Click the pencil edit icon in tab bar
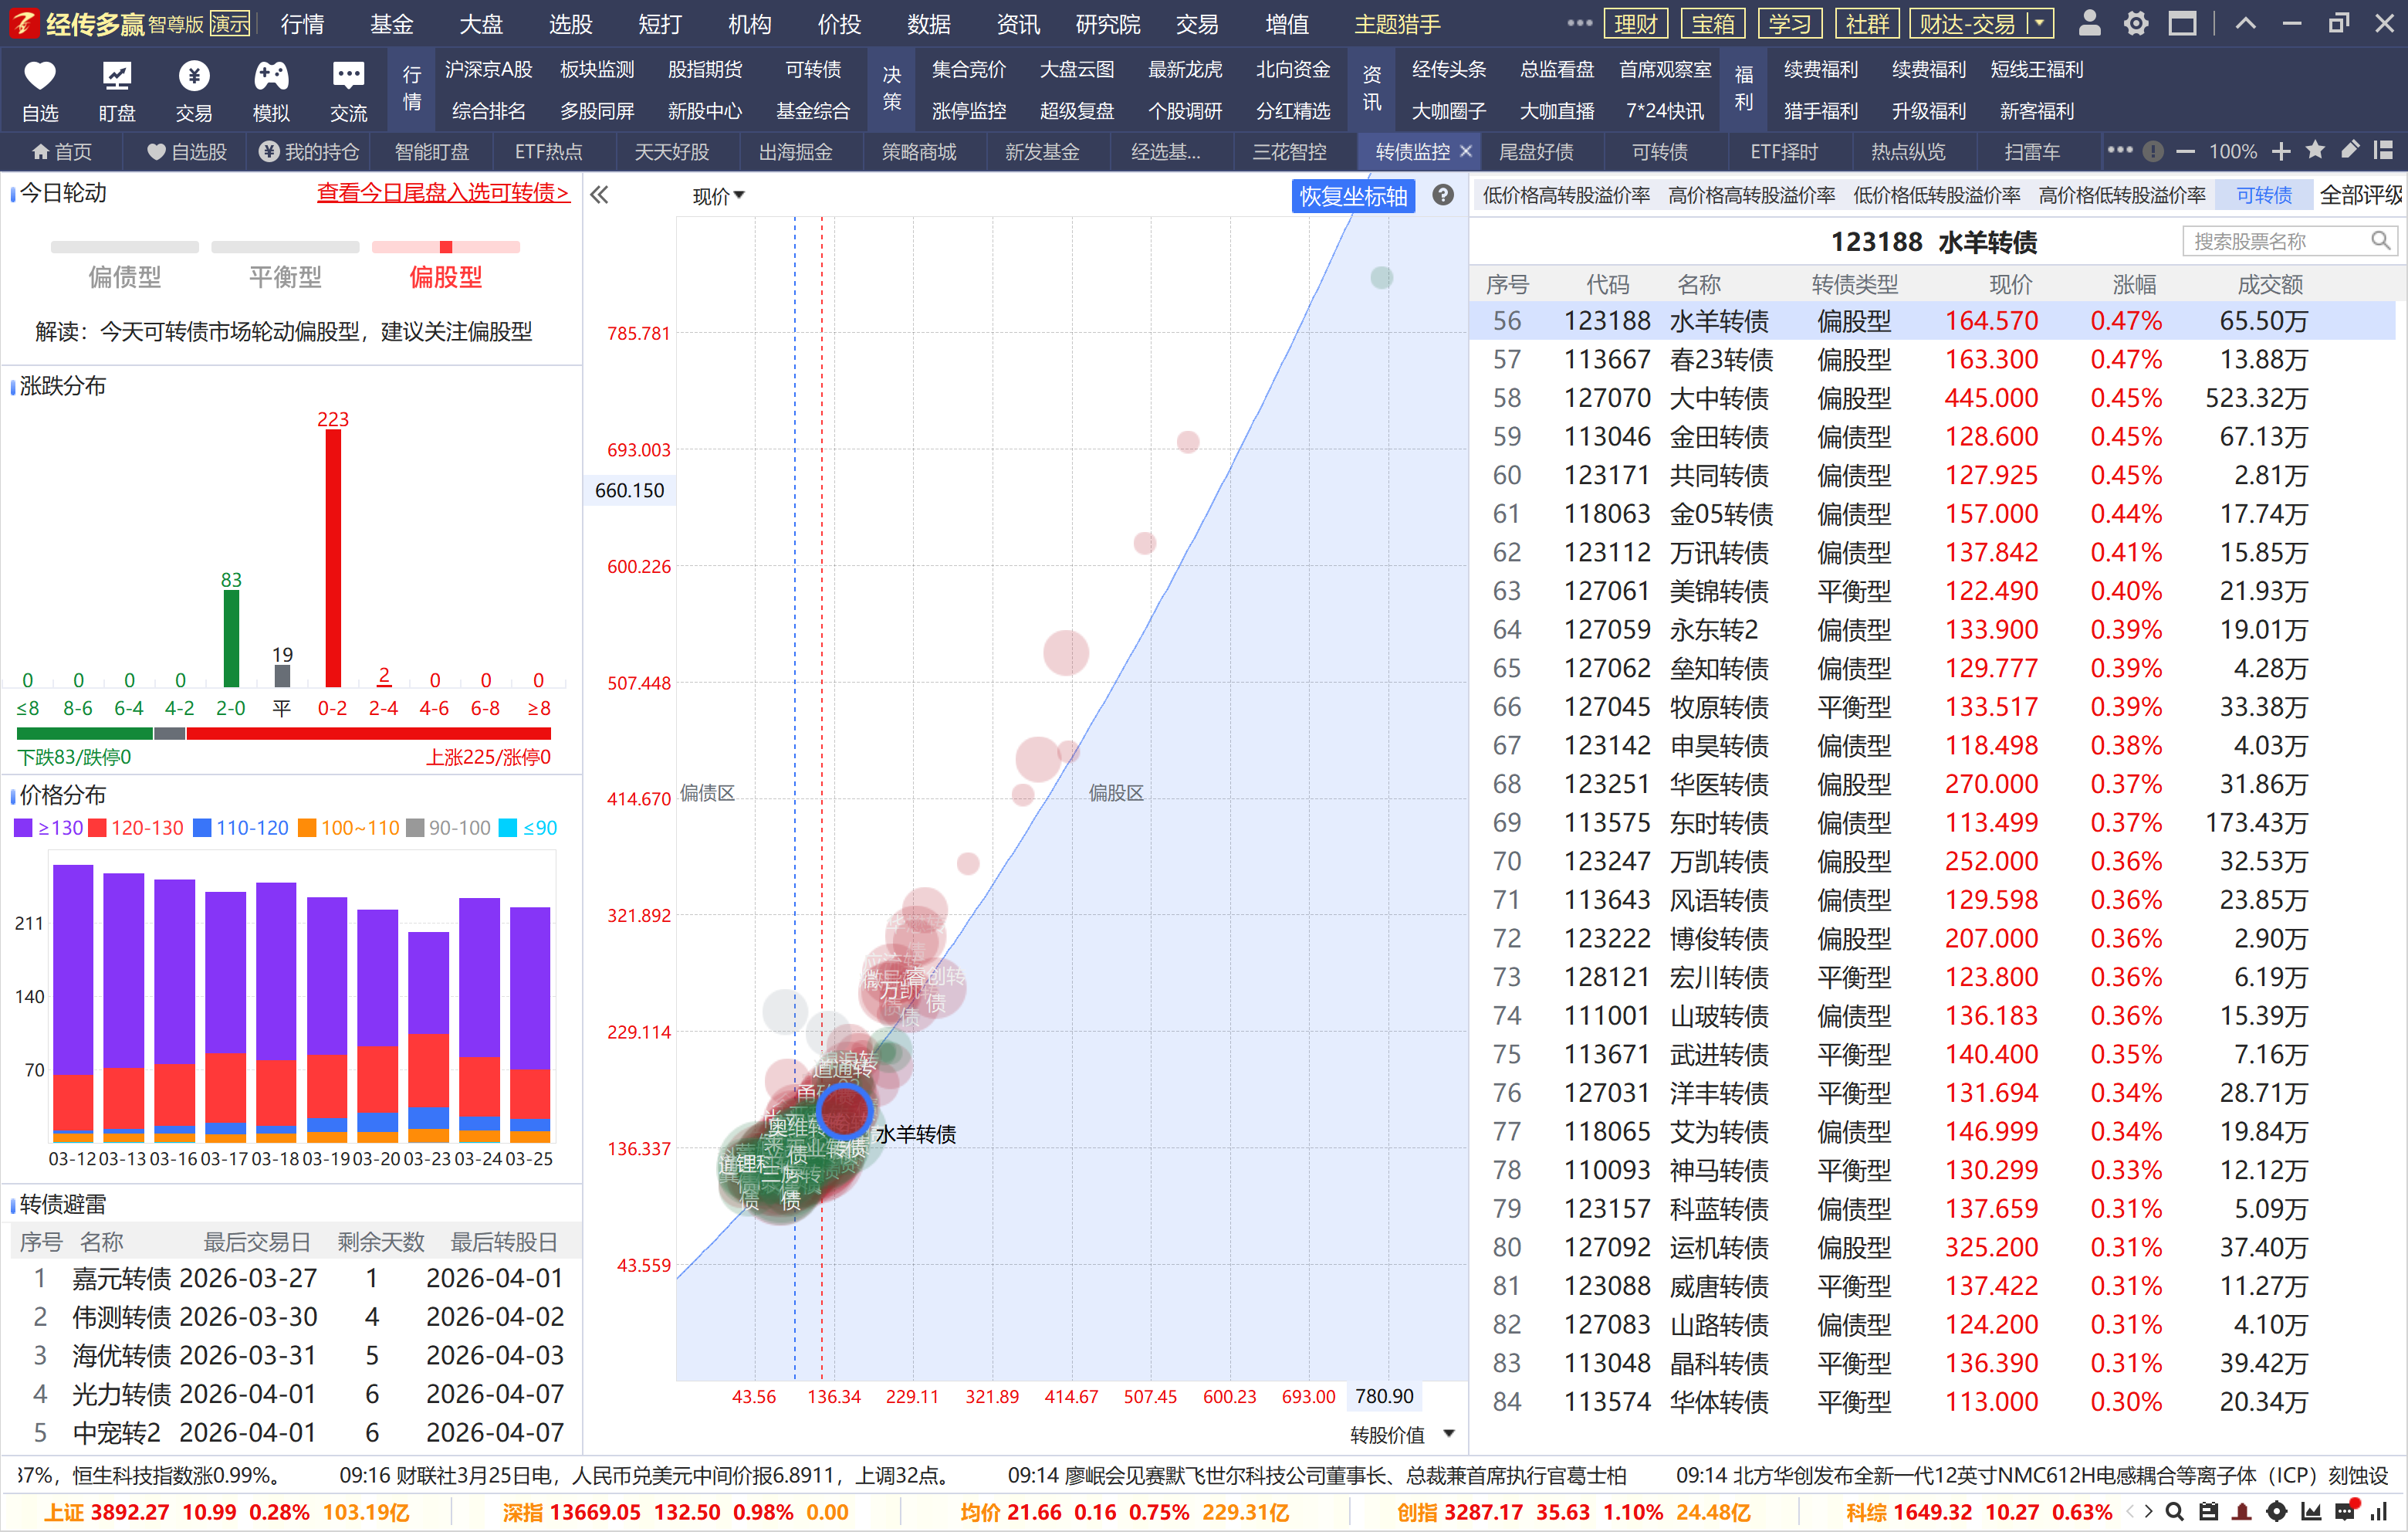This screenshot has height=1532, width=2408. click(x=2349, y=151)
